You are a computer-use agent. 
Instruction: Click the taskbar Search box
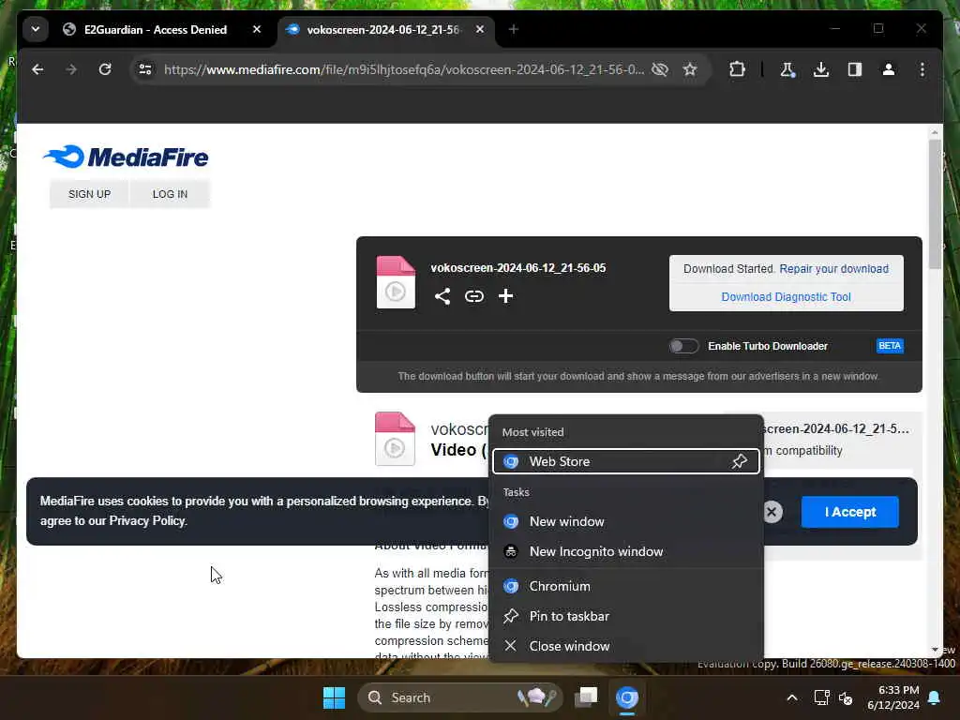459,697
